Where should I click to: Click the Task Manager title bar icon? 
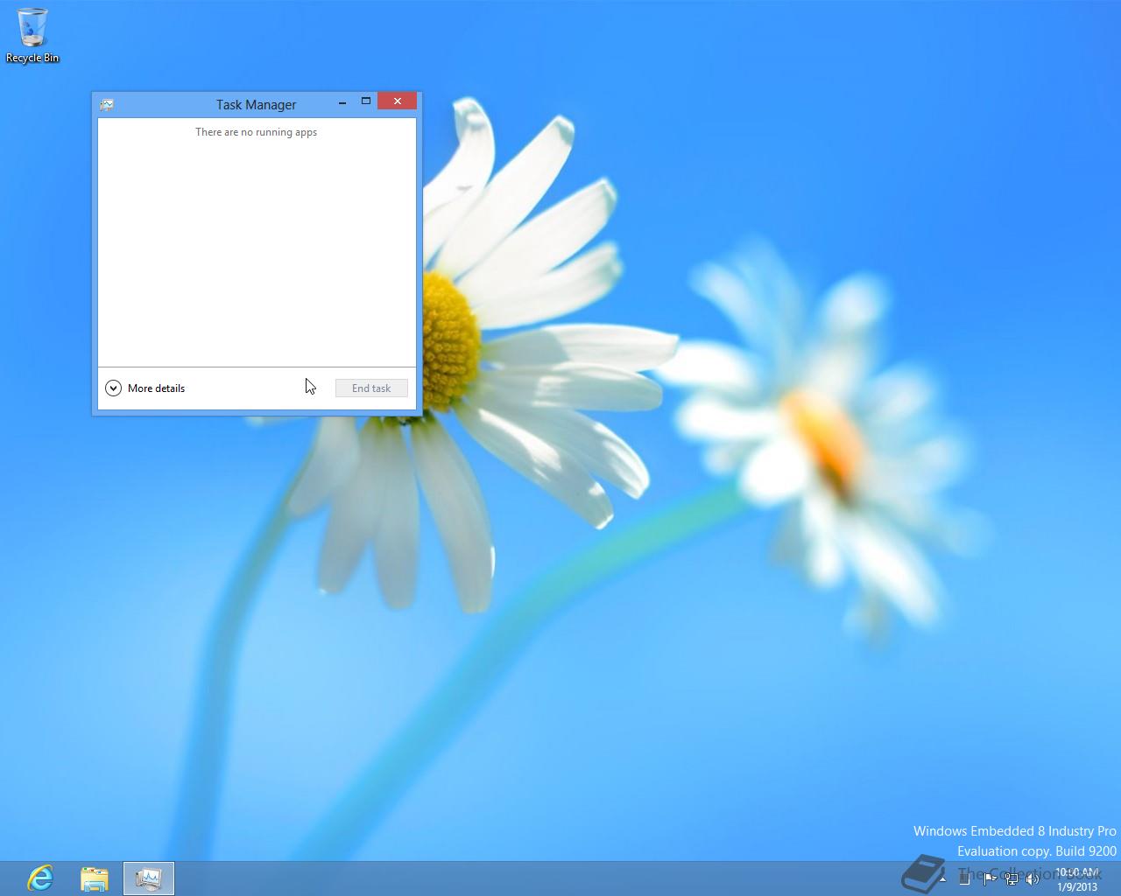tap(107, 104)
